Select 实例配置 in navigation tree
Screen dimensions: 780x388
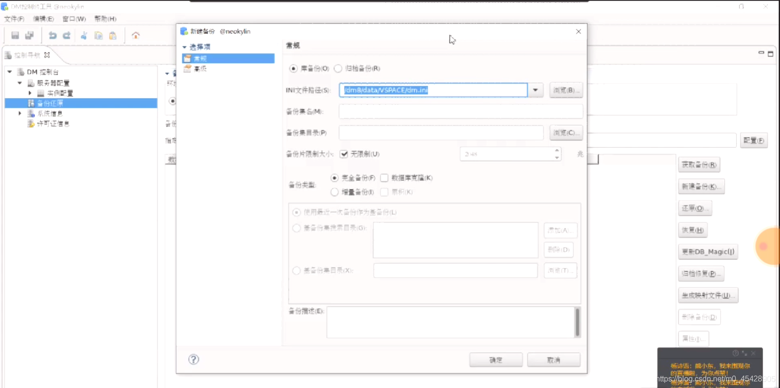pyautogui.click(x=60, y=93)
